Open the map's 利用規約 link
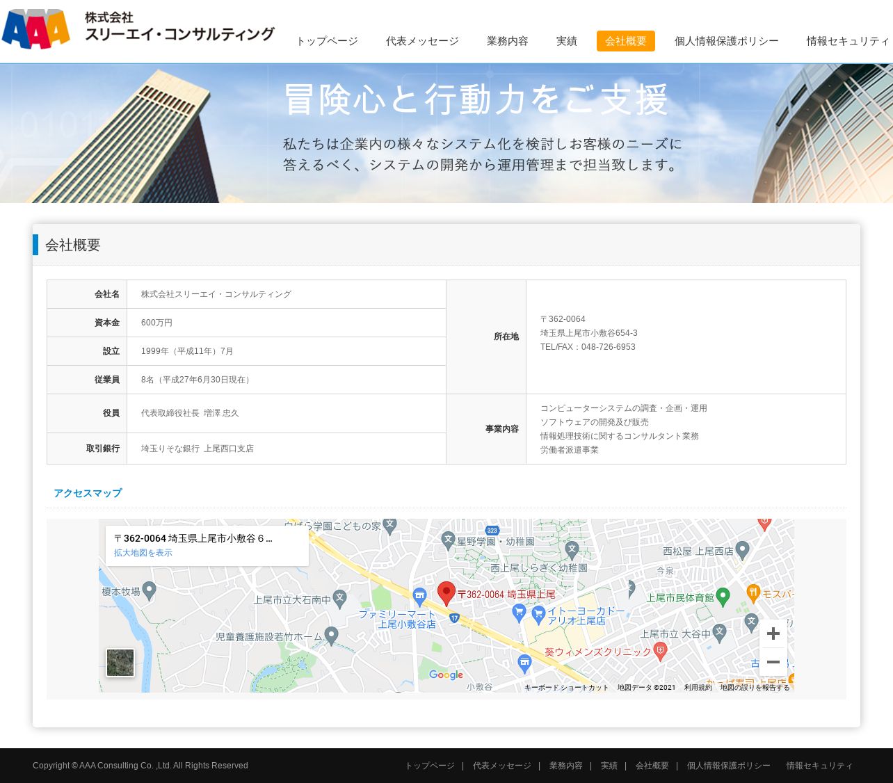 click(698, 688)
